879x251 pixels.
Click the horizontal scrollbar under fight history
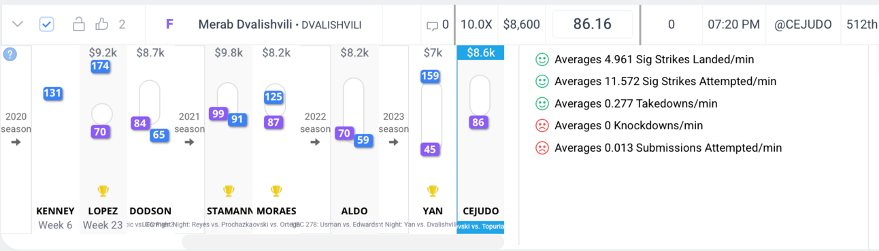(x=343, y=241)
